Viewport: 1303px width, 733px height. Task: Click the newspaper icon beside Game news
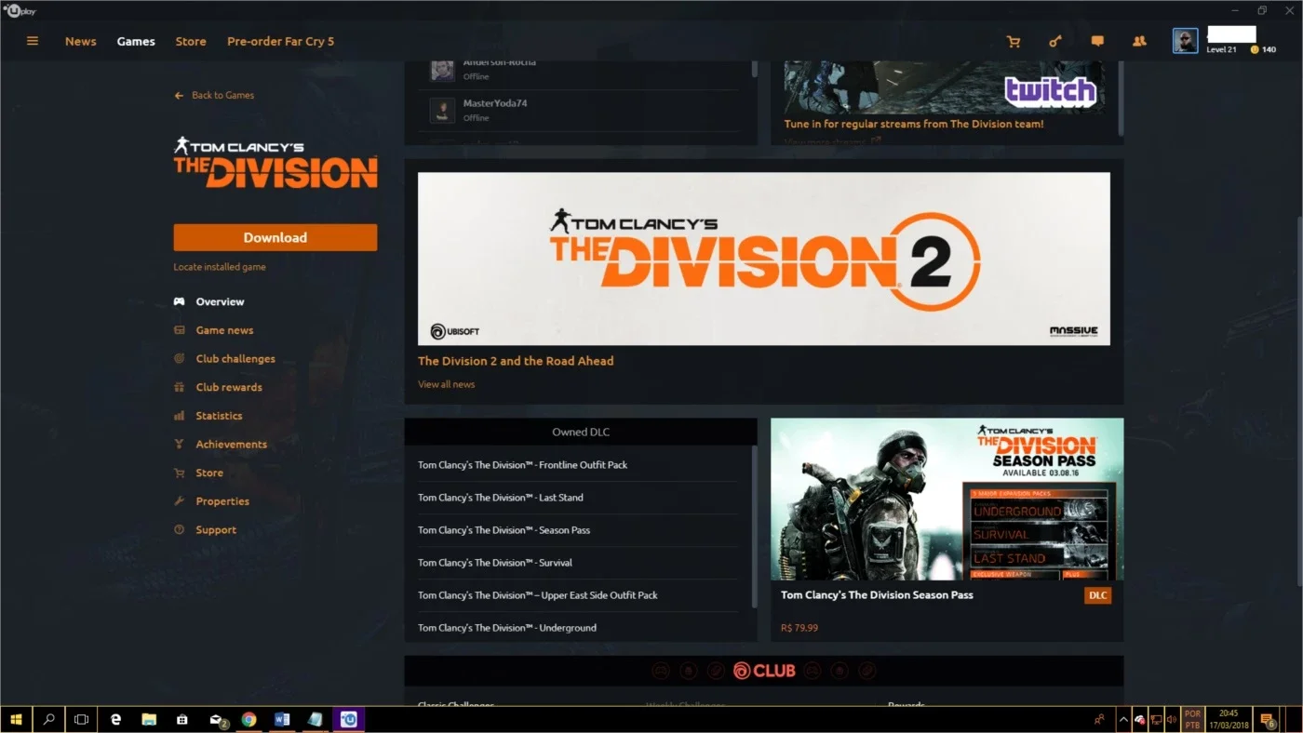tap(179, 330)
